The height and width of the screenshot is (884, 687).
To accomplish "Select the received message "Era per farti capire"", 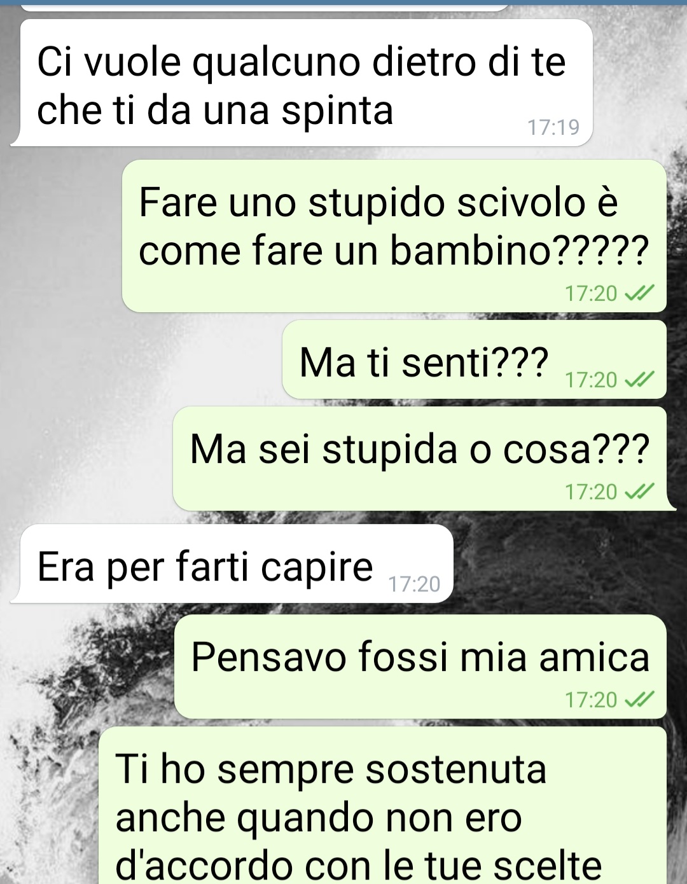I will (x=232, y=563).
